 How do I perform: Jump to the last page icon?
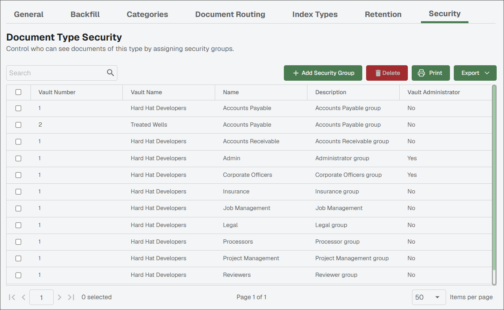point(71,297)
